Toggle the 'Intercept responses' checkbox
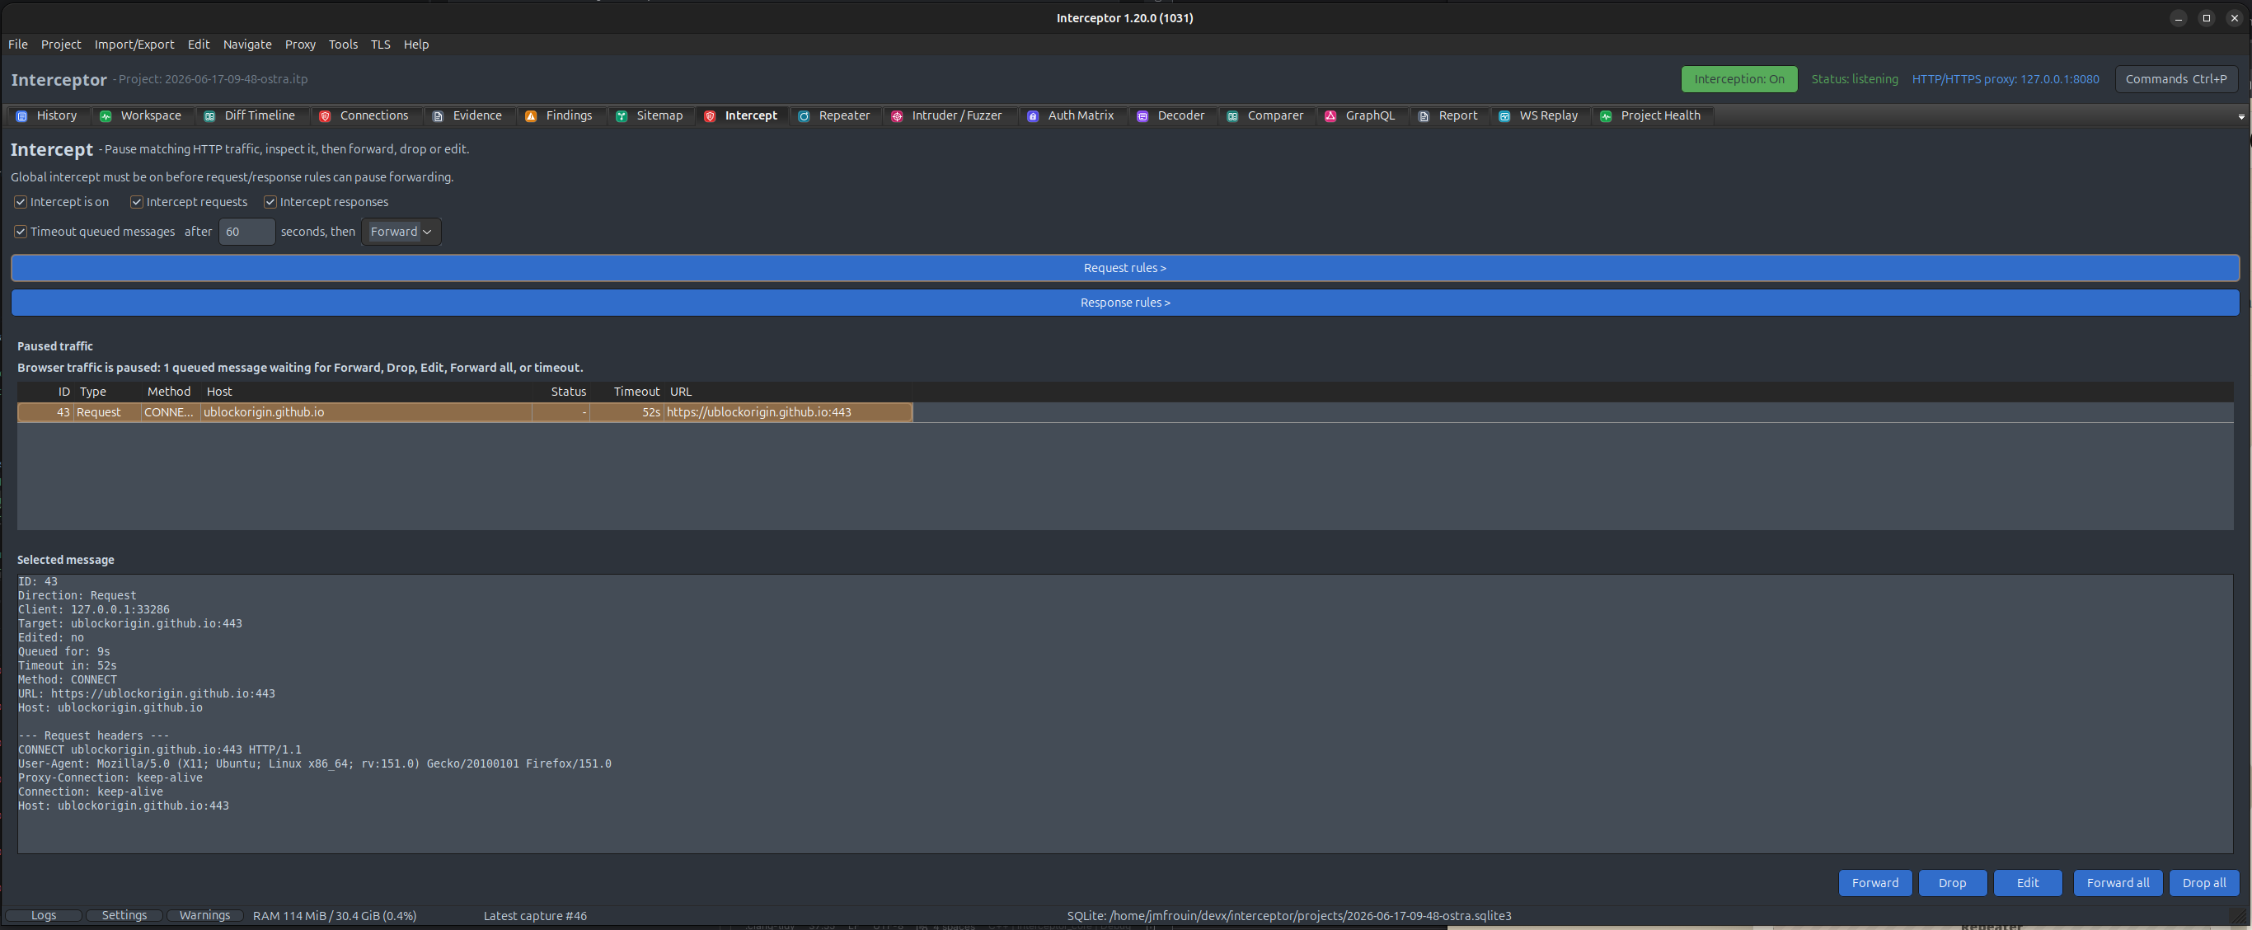Screen dimensions: 2252x930 (271, 202)
